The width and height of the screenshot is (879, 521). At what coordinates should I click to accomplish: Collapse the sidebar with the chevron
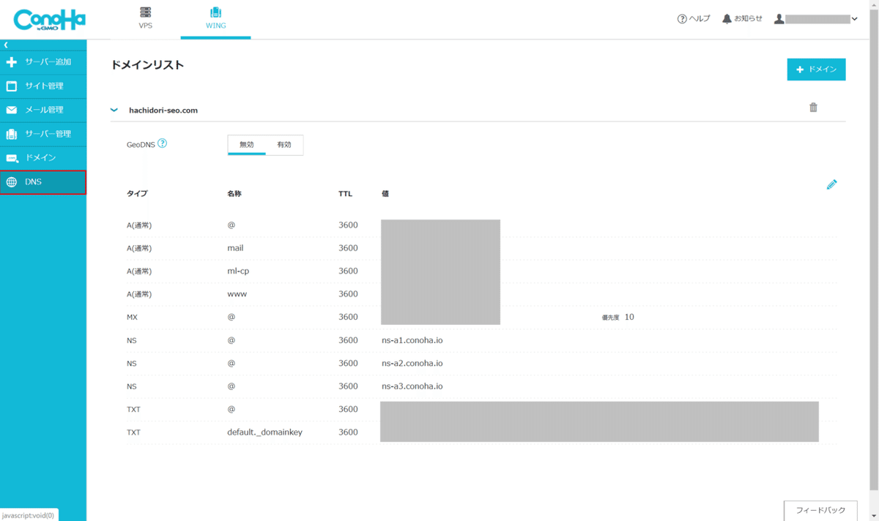[x=6, y=45]
